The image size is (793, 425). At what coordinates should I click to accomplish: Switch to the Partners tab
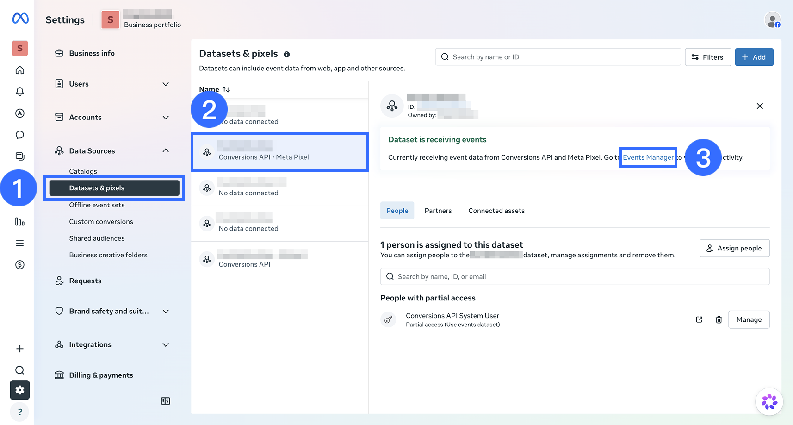click(438, 211)
